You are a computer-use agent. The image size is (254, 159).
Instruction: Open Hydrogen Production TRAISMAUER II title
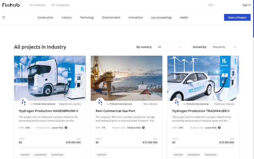coord(201,111)
